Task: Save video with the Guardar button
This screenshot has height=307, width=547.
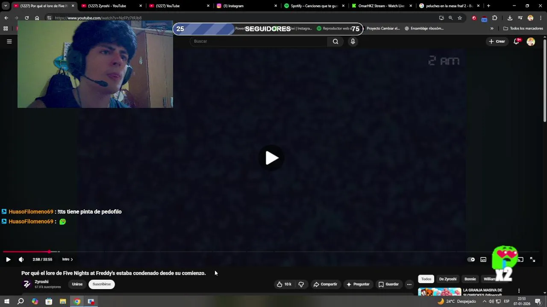Action: [x=388, y=284]
